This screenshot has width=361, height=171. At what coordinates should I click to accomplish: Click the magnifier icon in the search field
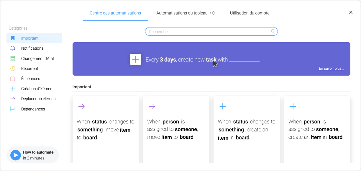pos(273,31)
